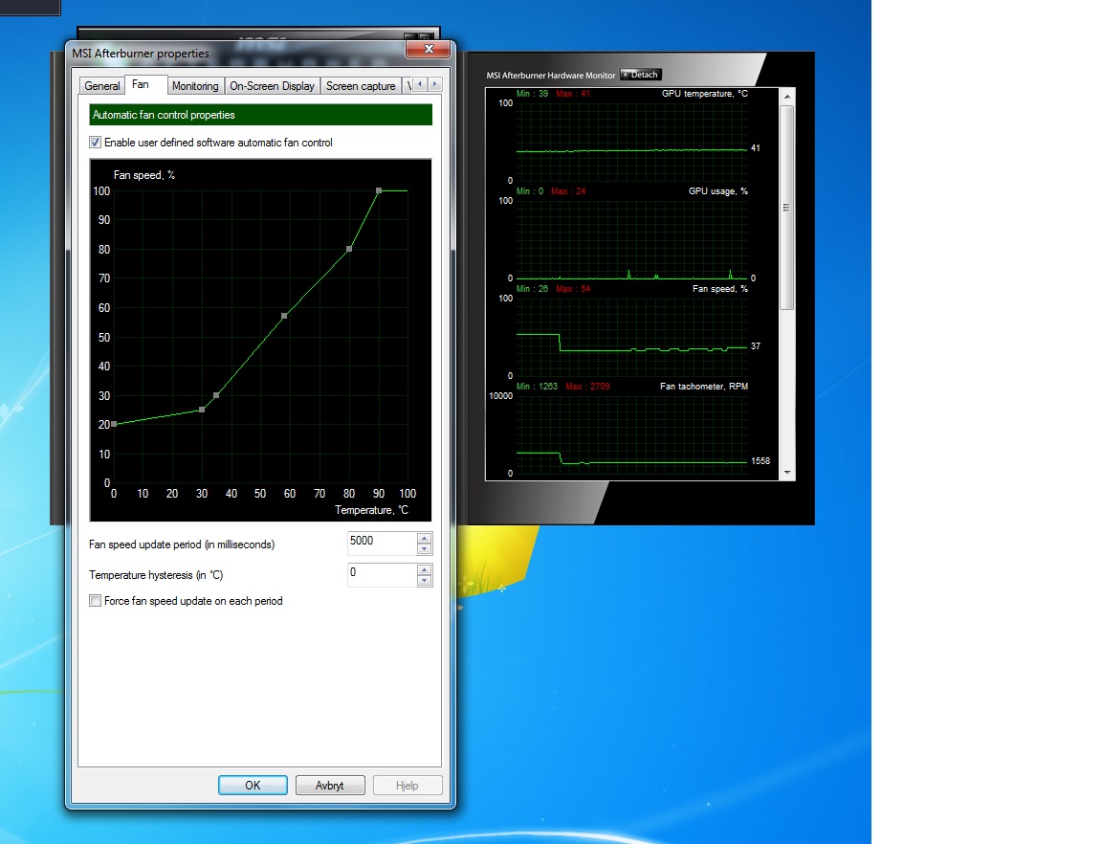The width and height of the screenshot is (1102, 844).
Task: Close the MSI Afterburner properties dialog
Action: tap(428, 49)
